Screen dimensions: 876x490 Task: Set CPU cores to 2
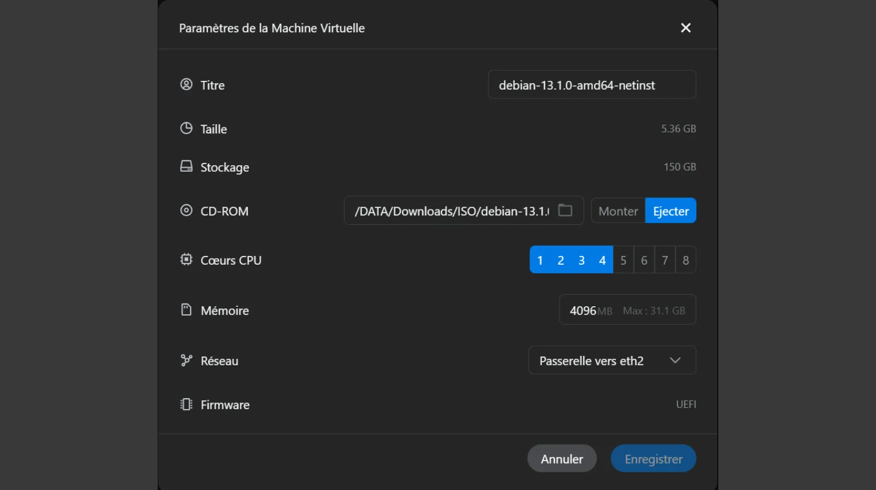tap(561, 260)
